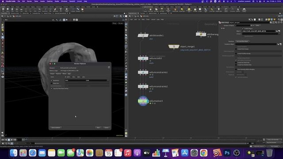Select the Box tool on the Create shelf
The image size is (283, 159).
coord(3,10)
